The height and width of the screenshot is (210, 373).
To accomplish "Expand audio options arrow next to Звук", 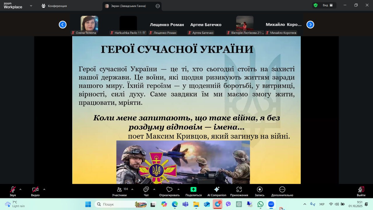I will [20, 189].
